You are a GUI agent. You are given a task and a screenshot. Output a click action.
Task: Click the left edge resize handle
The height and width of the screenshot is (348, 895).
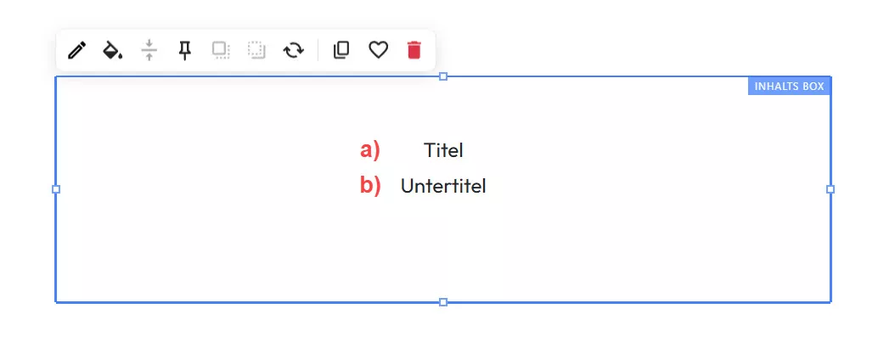click(56, 189)
